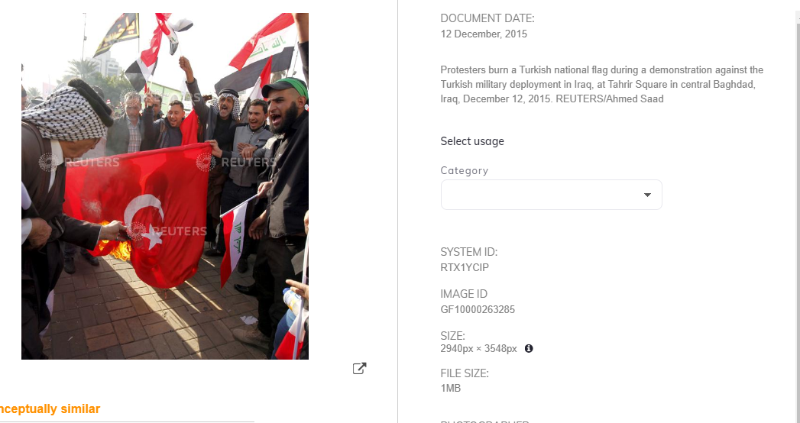The image size is (800, 423).
Task: Click the flag-burning protest photo preview
Action: pyautogui.click(x=165, y=186)
